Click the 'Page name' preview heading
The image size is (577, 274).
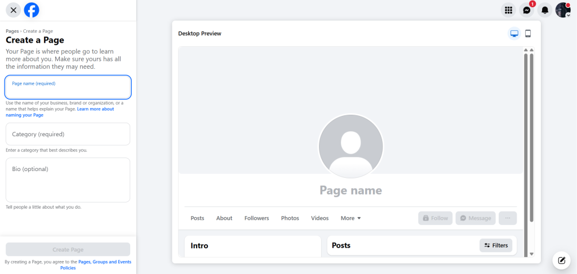tap(350, 190)
